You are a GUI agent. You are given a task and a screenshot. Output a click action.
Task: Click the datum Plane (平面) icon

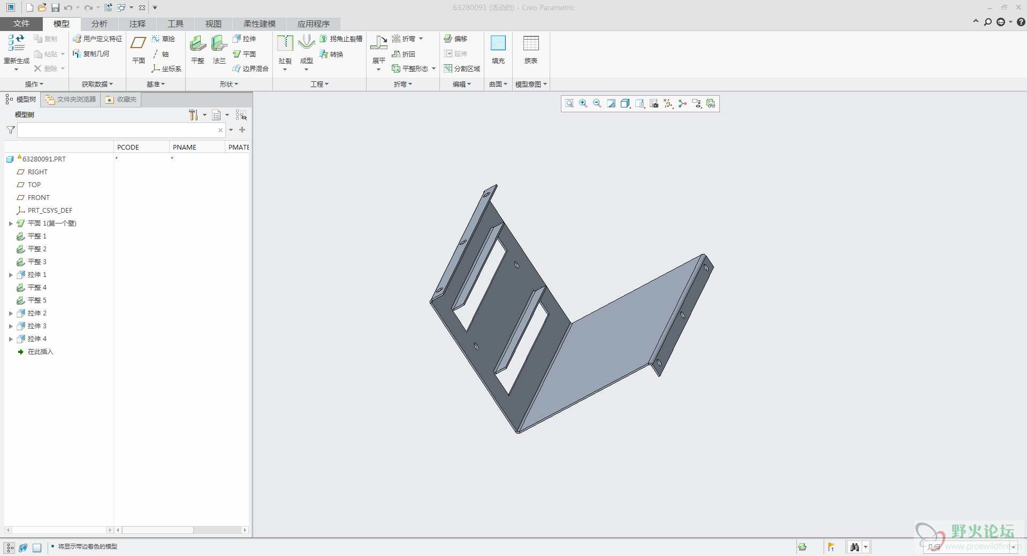pyautogui.click(x=139, y=49)
